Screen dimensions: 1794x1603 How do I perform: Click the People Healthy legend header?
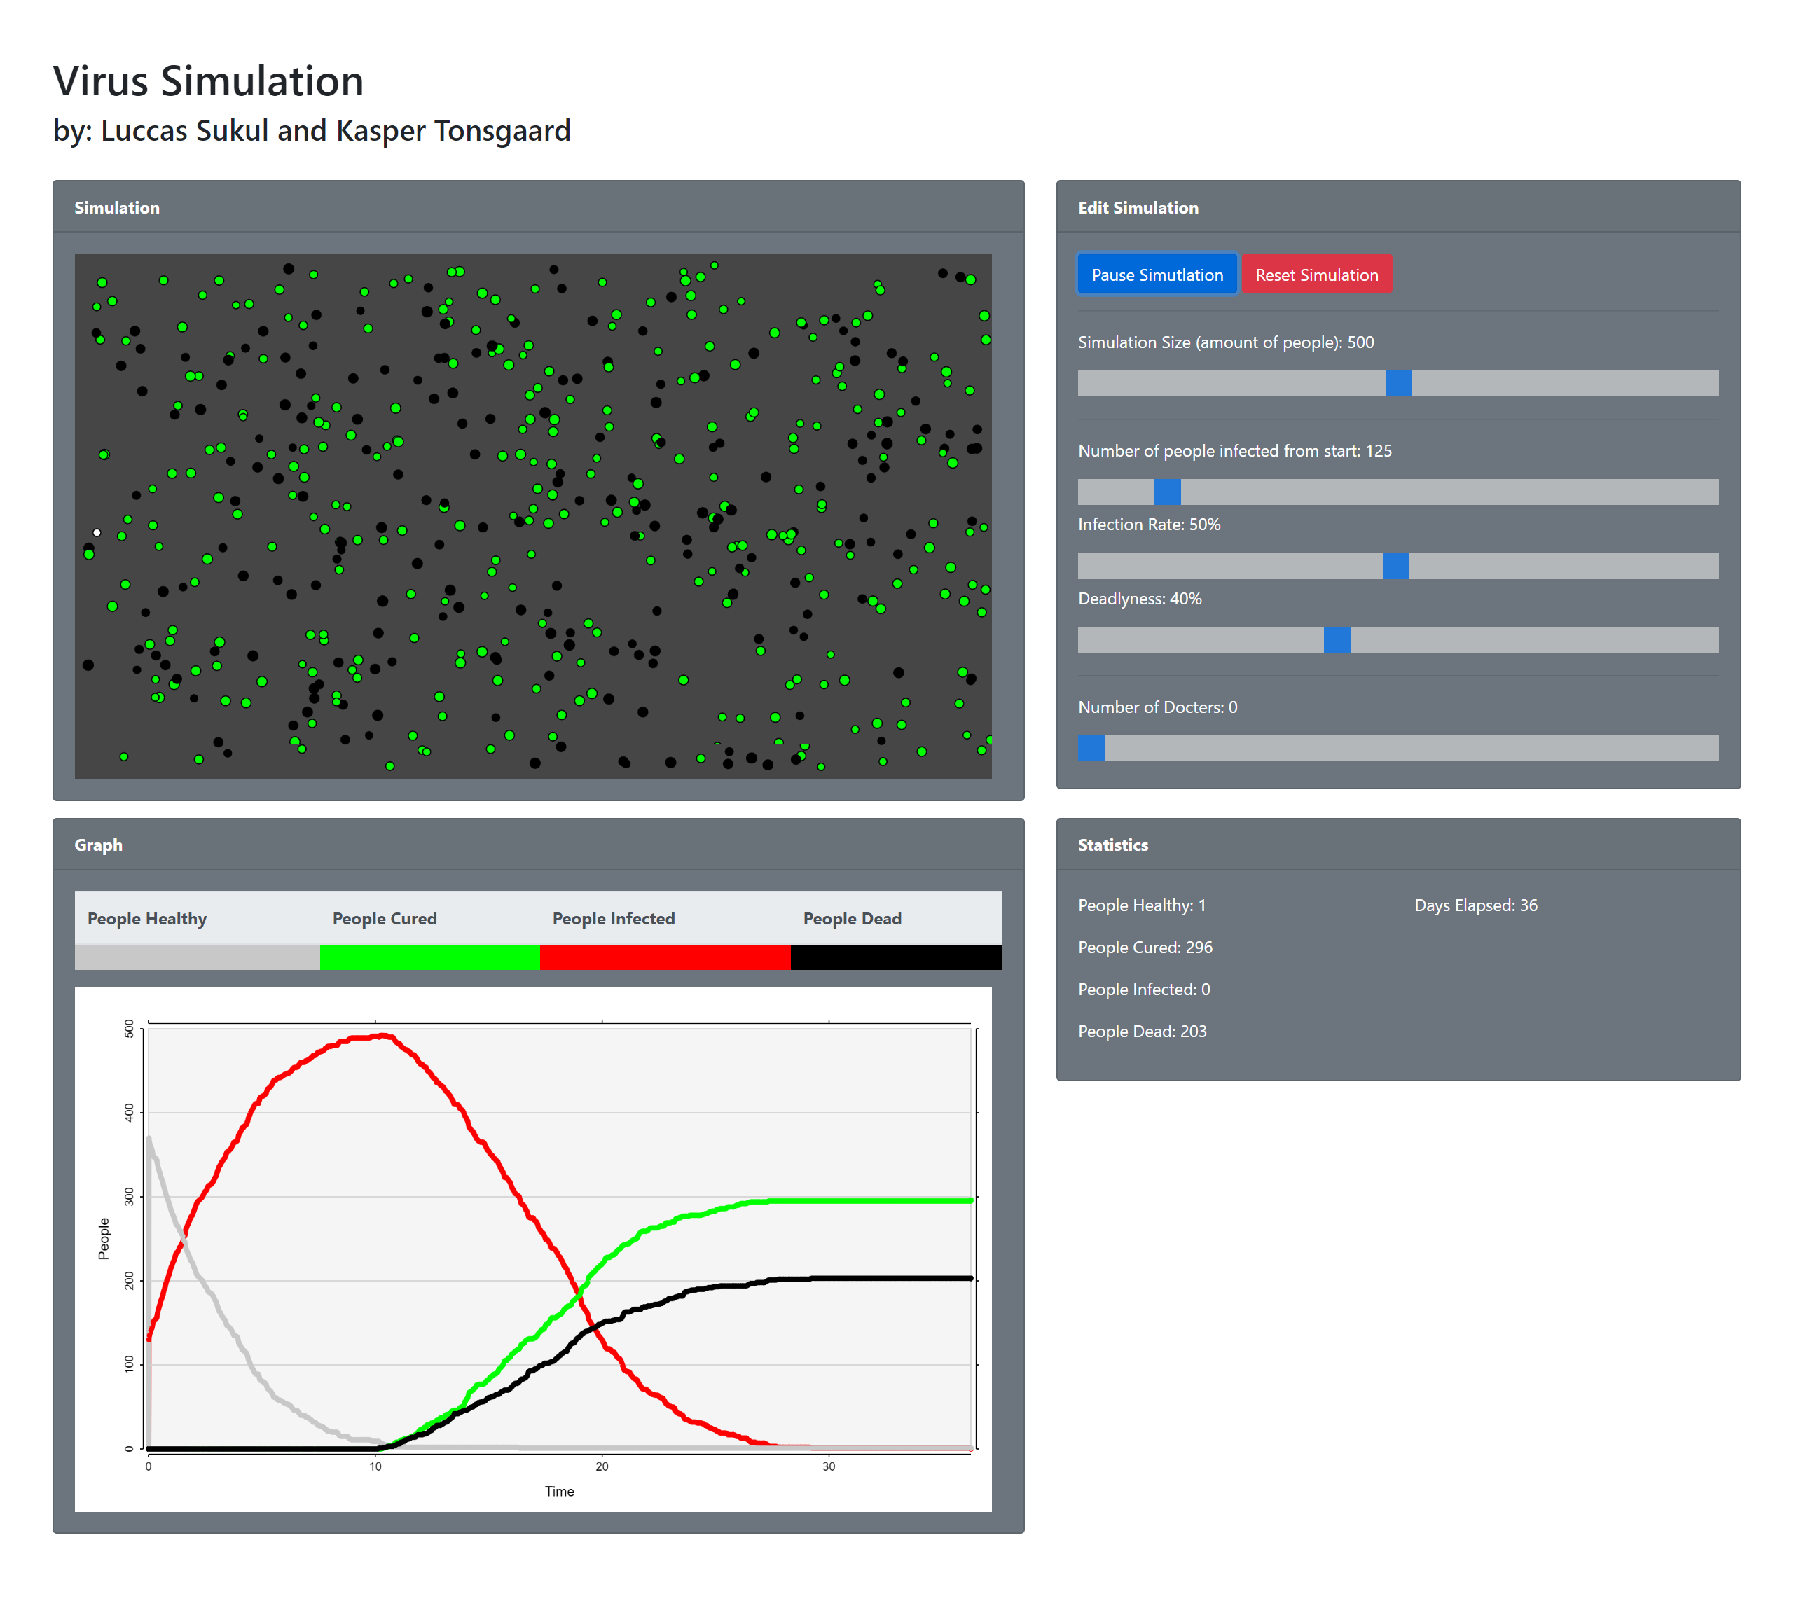click(147, 918)
